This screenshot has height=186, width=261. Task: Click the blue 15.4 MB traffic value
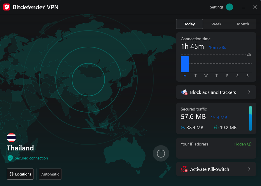pos(219,117)
